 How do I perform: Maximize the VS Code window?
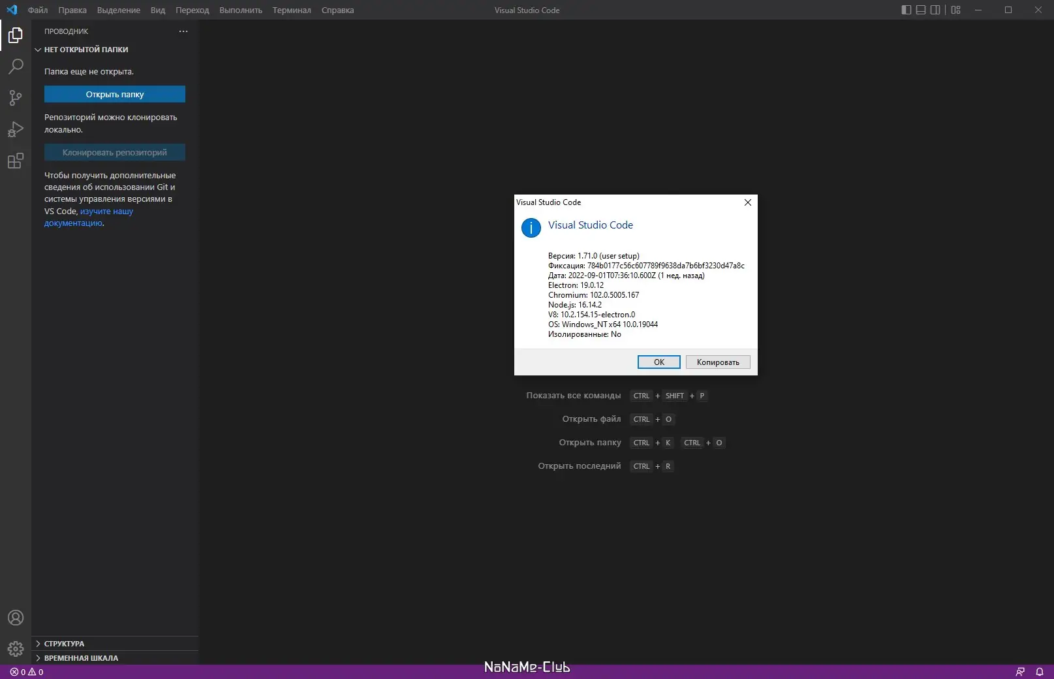(x=1008, y=10)
